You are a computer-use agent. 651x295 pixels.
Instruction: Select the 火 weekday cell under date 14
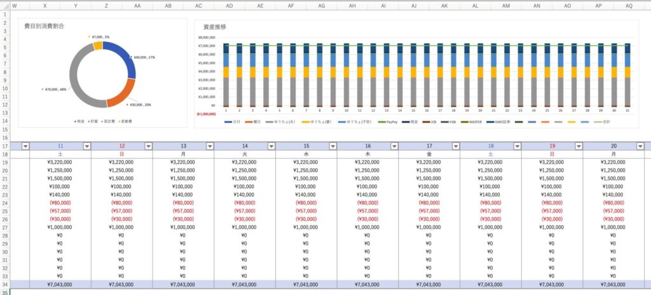245,154
